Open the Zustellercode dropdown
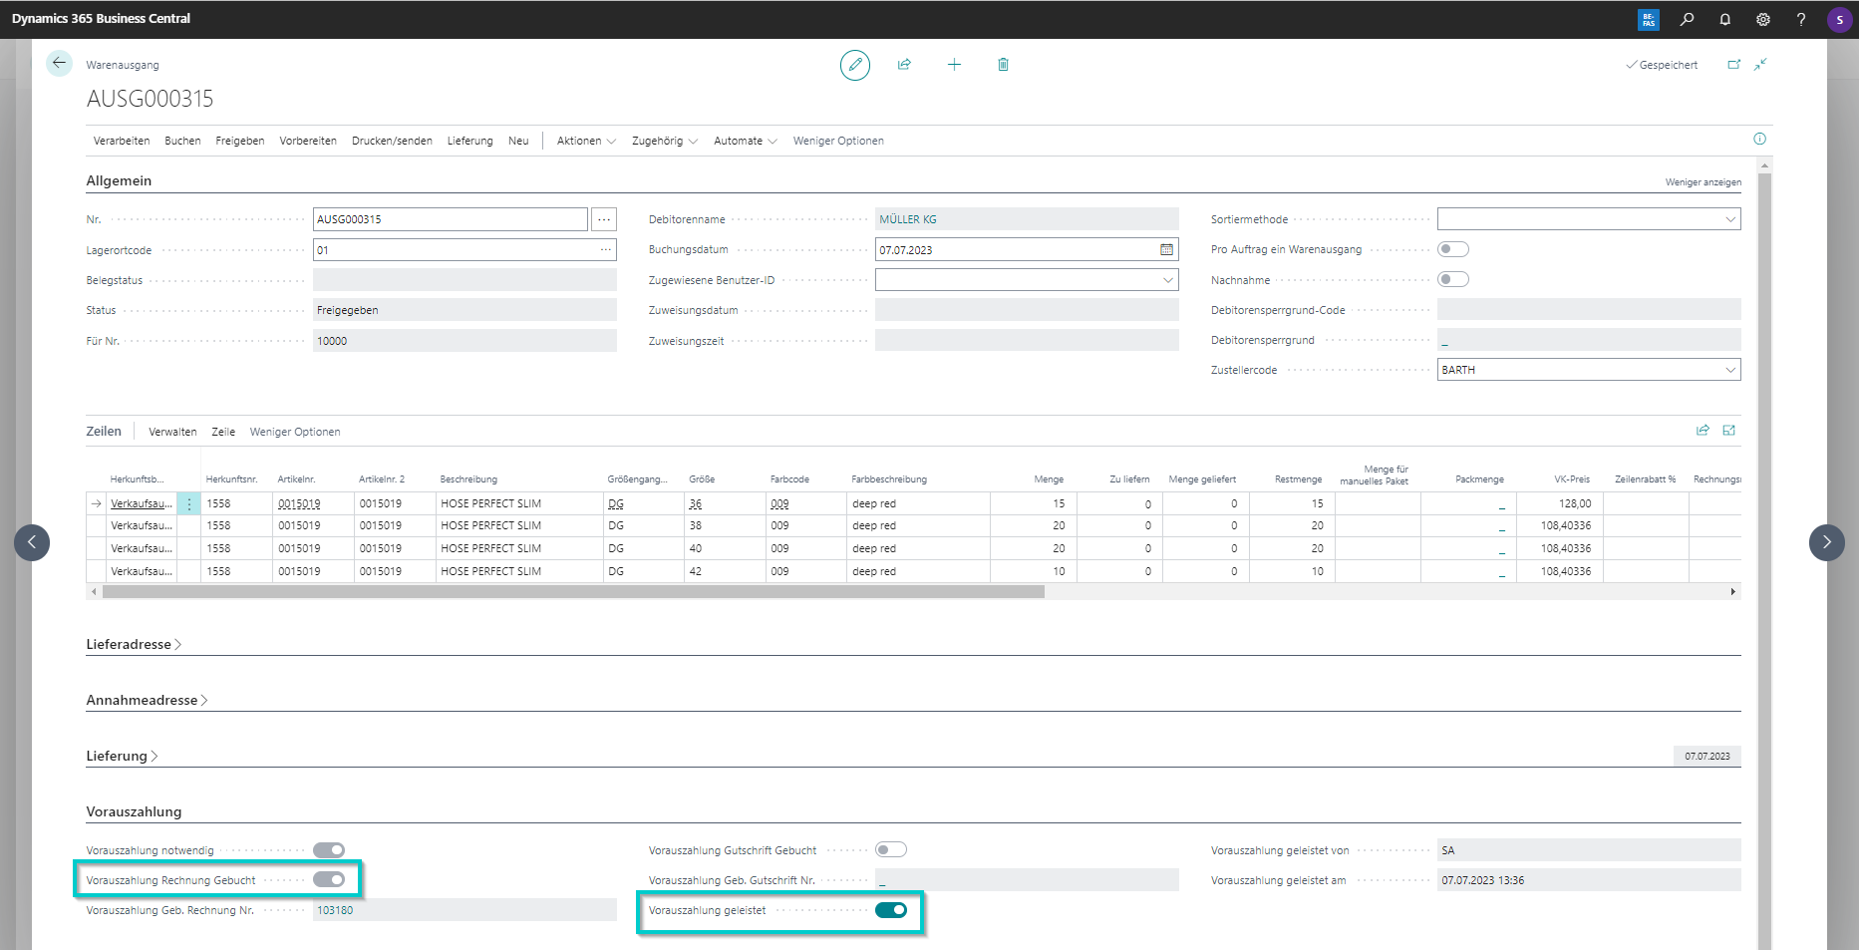1859x950 pixels. pos(1729,370)
